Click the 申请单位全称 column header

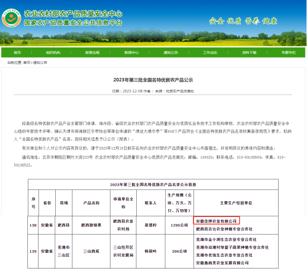pyautogui.click(x=123, y=203)
